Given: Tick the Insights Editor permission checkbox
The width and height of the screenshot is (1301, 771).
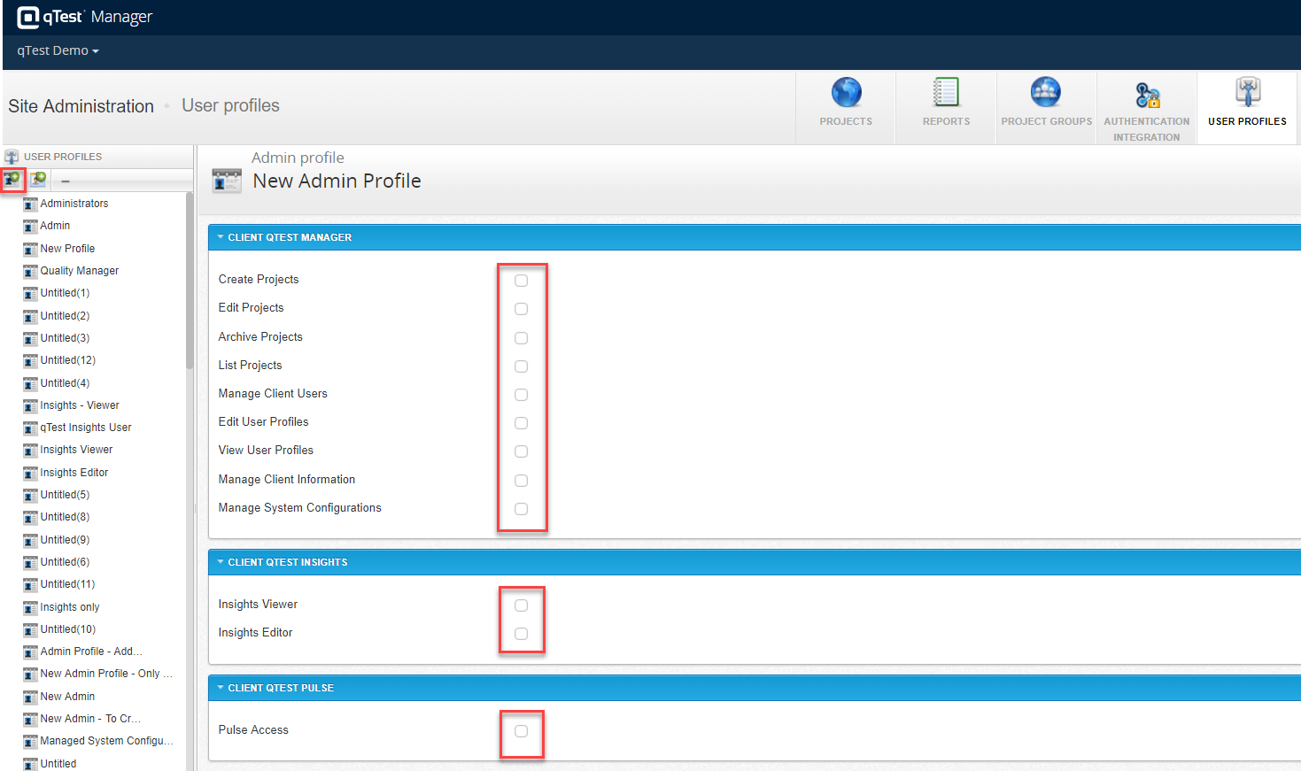Looking at the screenshot, I should click(x=522, y=634).
